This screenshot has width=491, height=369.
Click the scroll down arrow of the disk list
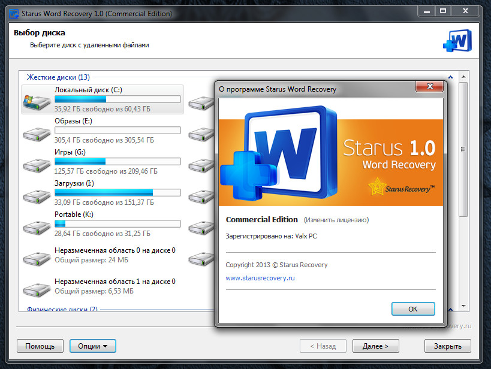[x=463, y=306]
